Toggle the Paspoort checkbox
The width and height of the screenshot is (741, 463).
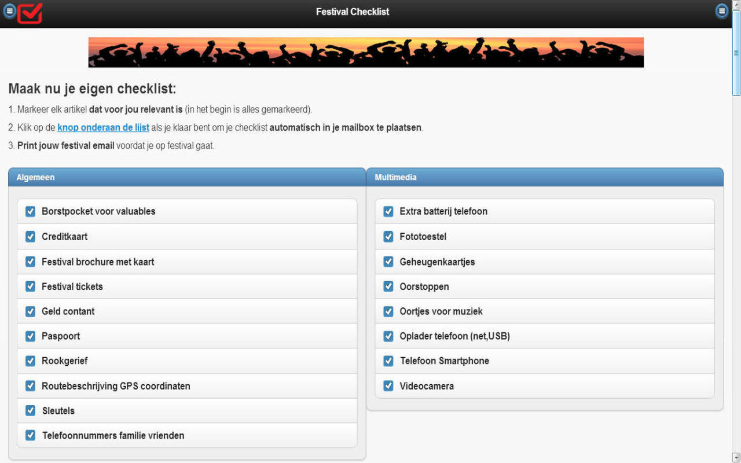(x=31, y=336)
